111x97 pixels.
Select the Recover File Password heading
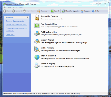click(49, 16)
